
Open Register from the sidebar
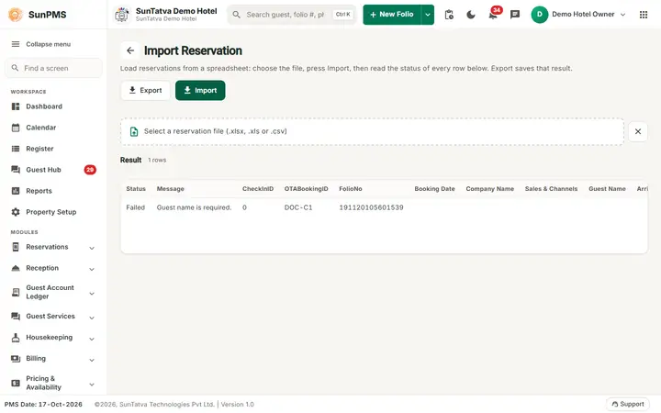pos(53,149)
